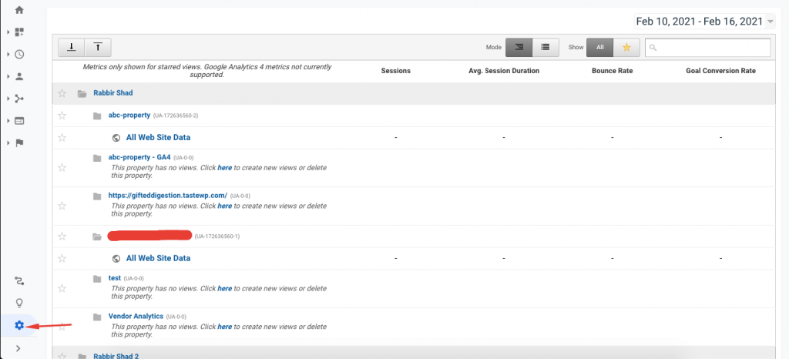Switch to hierarchical mode view
The height and width of the screenshot is (359, 789).
[519, 47]
